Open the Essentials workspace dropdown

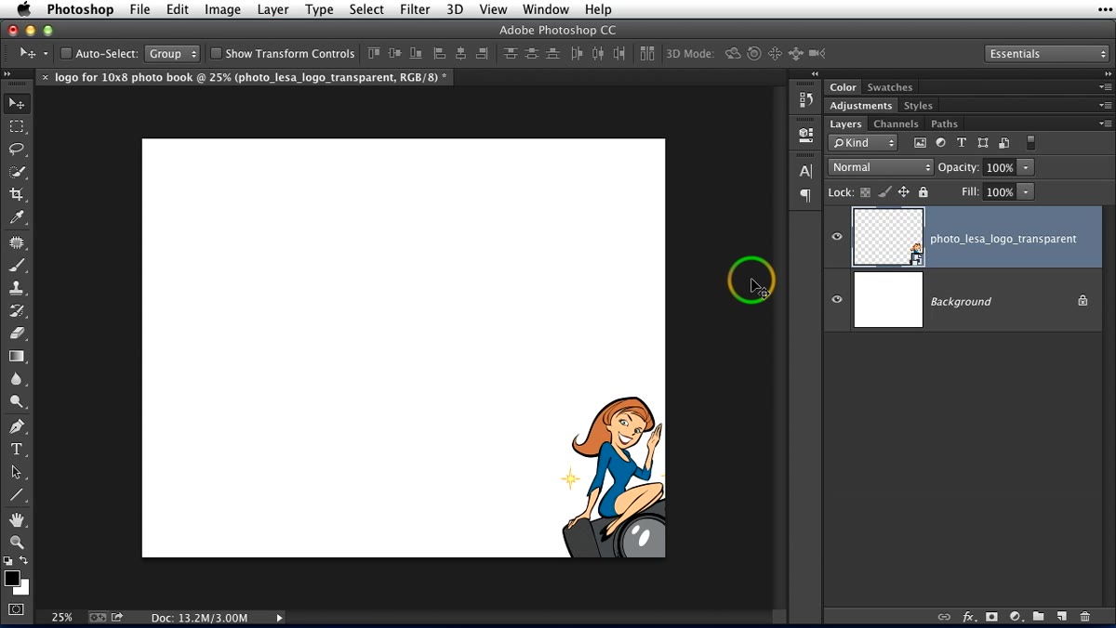1047,54
